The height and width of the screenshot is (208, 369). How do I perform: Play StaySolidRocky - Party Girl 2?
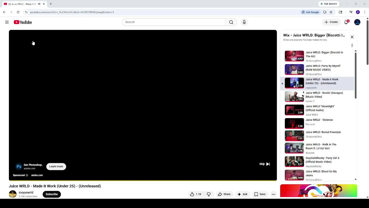[x=317, y=162]
